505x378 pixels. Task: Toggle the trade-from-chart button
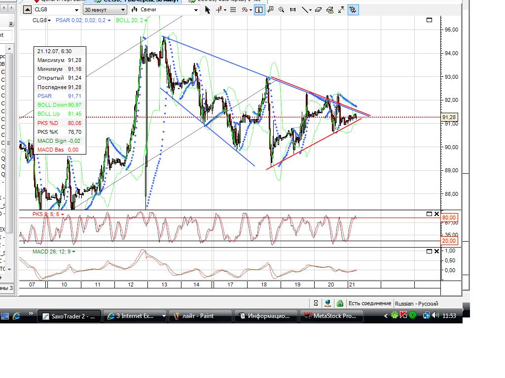353,10
